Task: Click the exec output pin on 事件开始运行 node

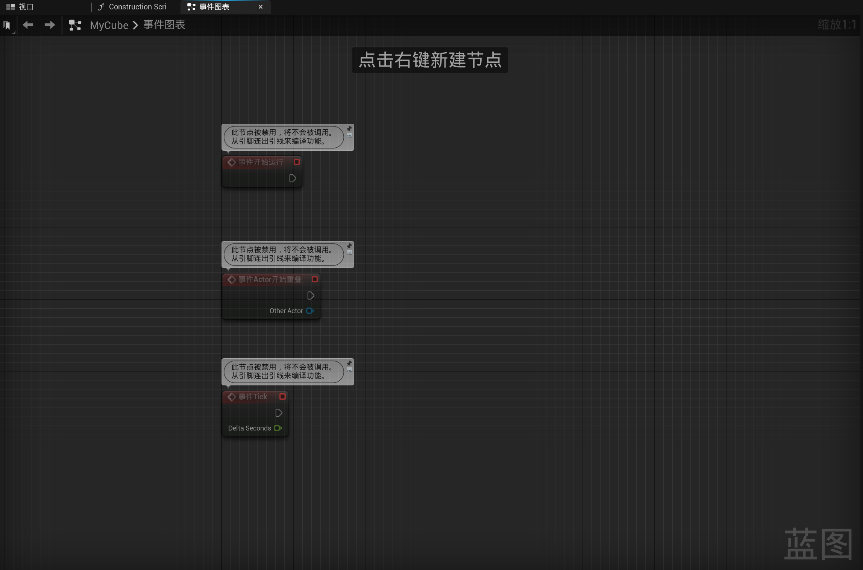Action: point(293,179)
